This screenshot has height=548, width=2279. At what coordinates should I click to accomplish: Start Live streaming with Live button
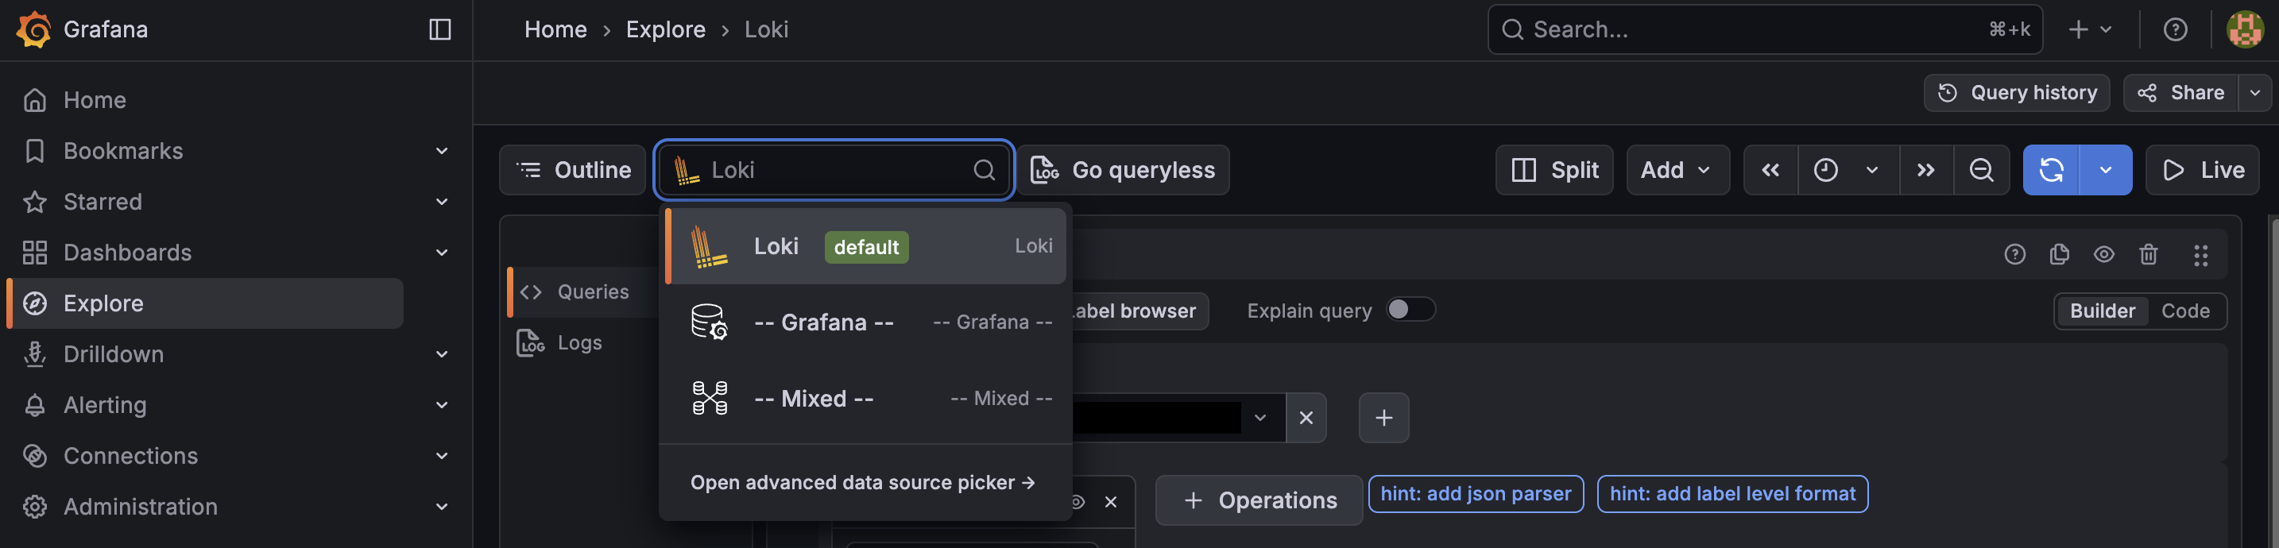click(x=2202, y=170)
